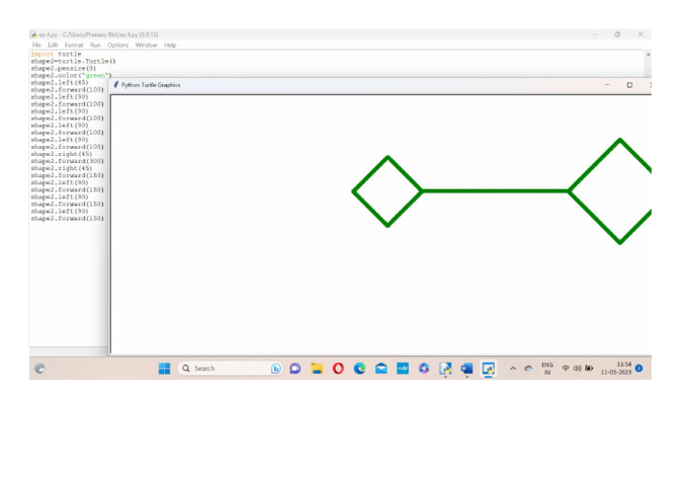Open the Run menu in IDLE
681x481 pixels.
click(95, 45)
